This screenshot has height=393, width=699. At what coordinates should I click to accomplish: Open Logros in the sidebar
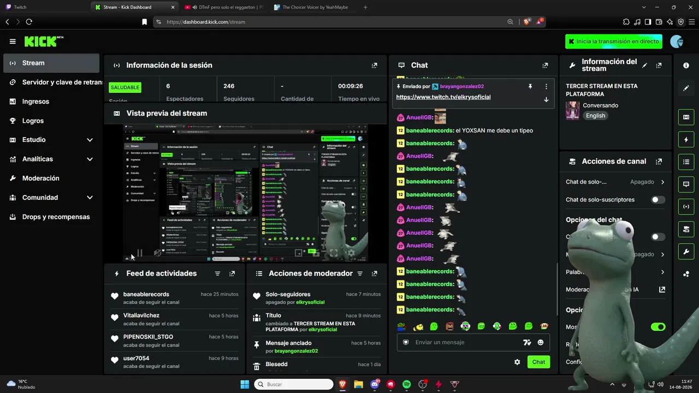[52, 121]
